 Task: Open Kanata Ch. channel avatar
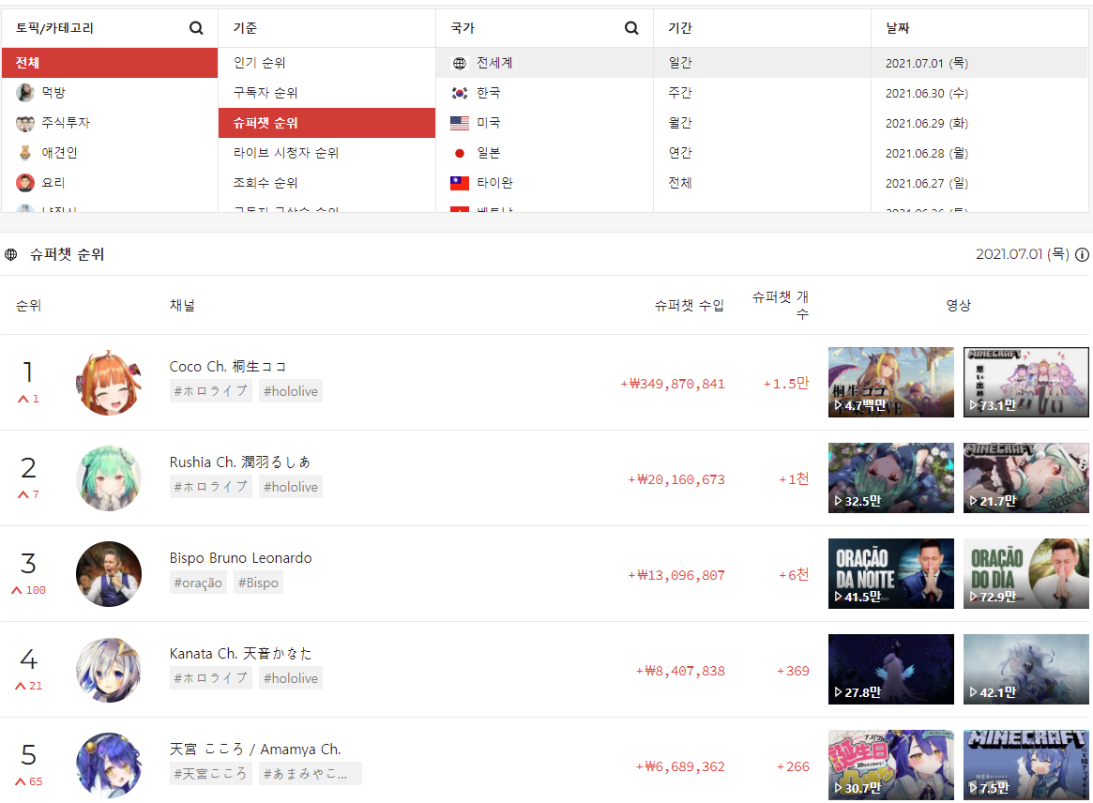click(x=109, y=669)
